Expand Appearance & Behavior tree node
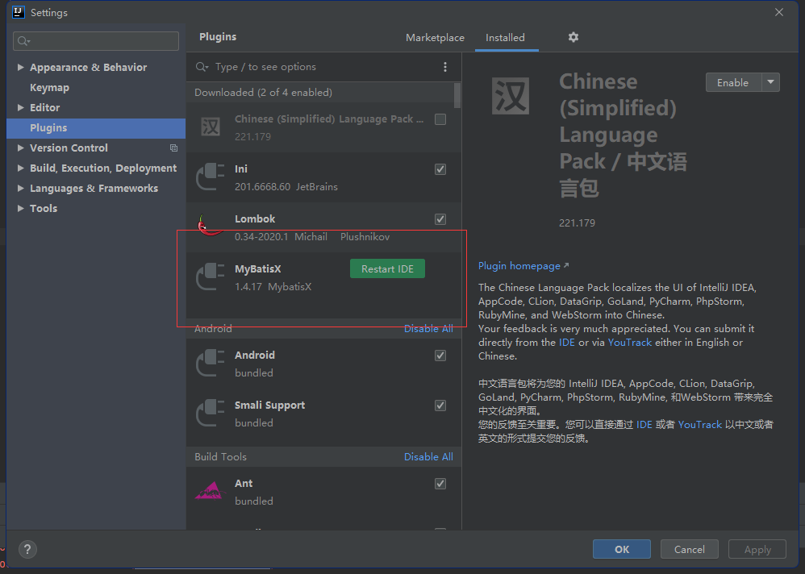 pos(20,67)
